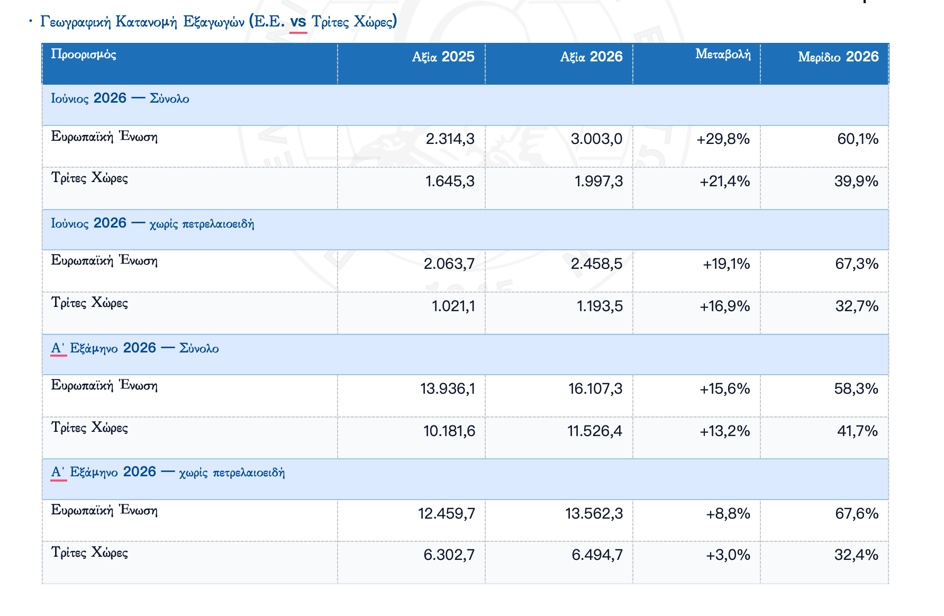Click the value 12.459,7
Viewport: 944px width, 616px height.
coord(447,513)
